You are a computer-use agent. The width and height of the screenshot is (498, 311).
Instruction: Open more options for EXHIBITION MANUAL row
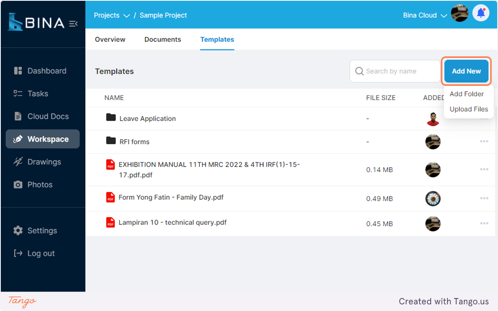[484, 169]
